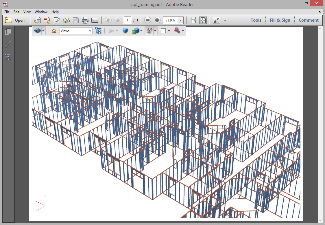The image size is (325, 225).
Task: Toggle Model Tree from 3D toolbar
Action: [98, 31]
